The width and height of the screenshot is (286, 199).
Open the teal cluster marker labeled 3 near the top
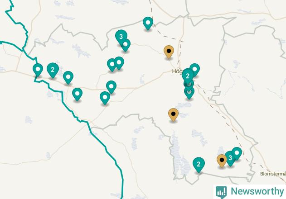pos(121,37)
